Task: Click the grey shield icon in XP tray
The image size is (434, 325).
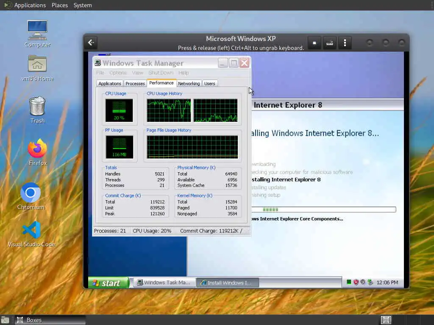Action: pyautogui.click(x=363, y=282)
